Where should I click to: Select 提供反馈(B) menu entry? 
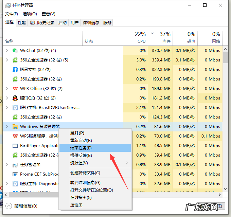pyautogui.click(x=95, y=156)
